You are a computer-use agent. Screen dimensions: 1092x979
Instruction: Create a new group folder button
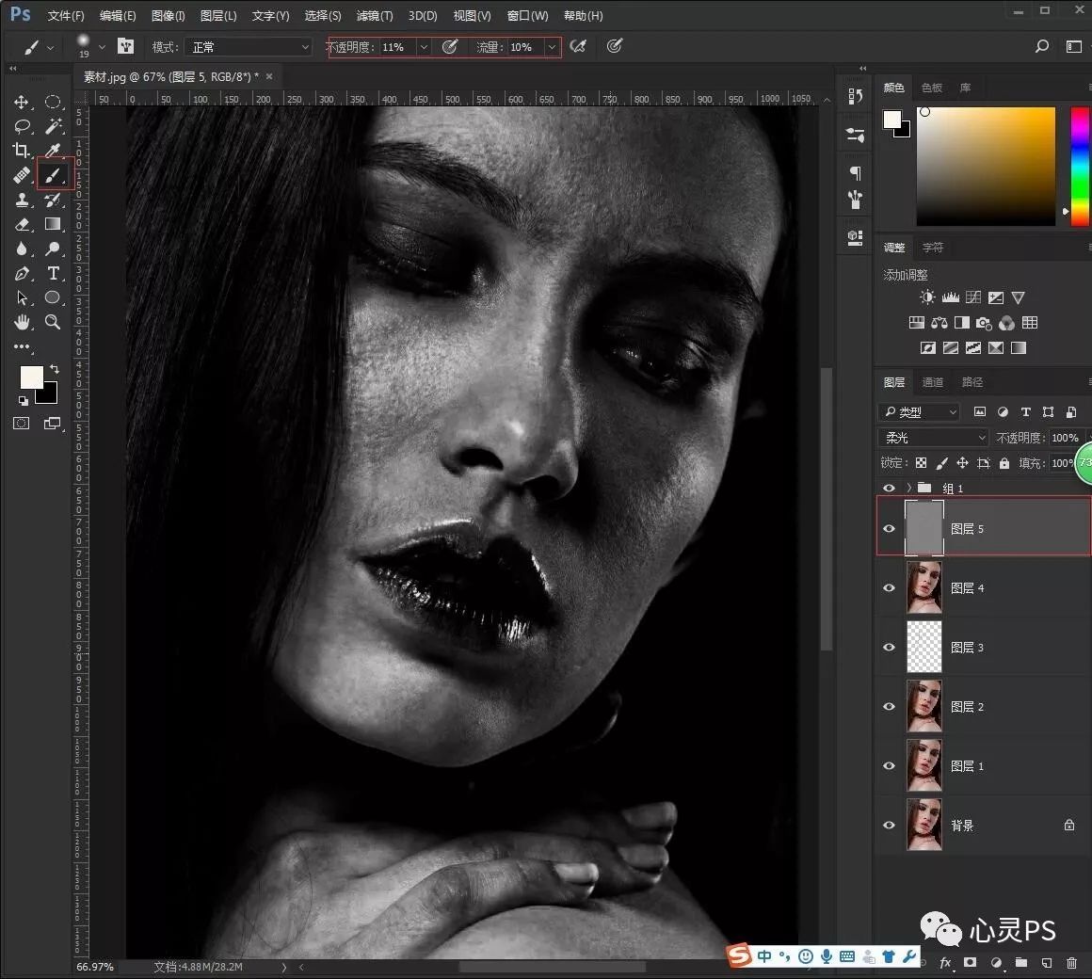point(1021,963)
